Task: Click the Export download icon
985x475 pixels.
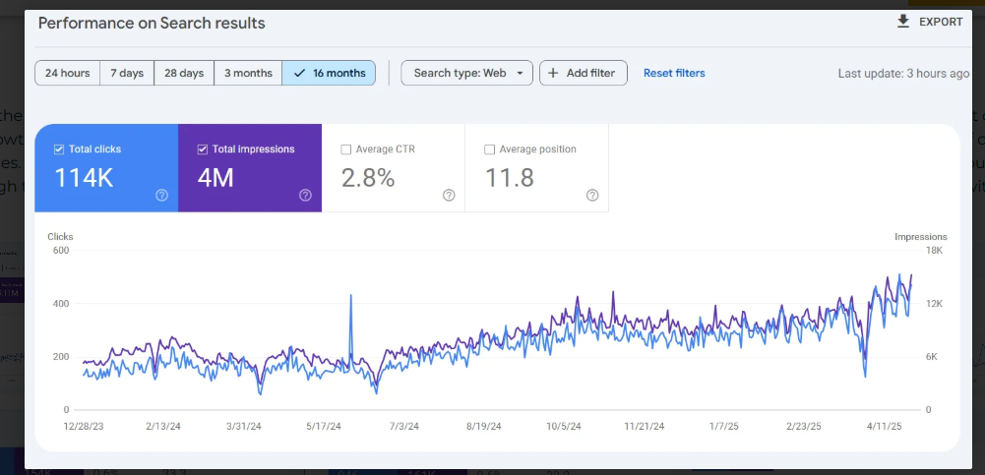Action: point(903,22)
